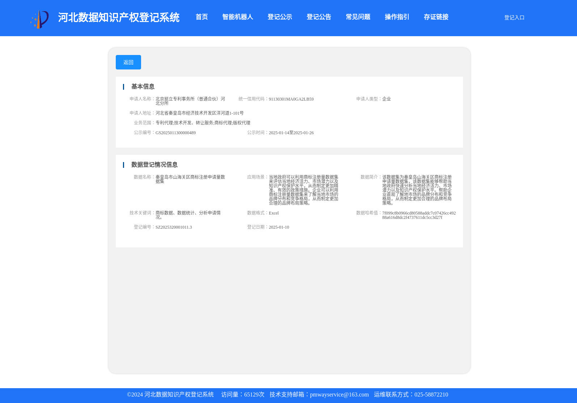Select registration date 2025-01-10
The image size is (577, 403).
[279, 227]
